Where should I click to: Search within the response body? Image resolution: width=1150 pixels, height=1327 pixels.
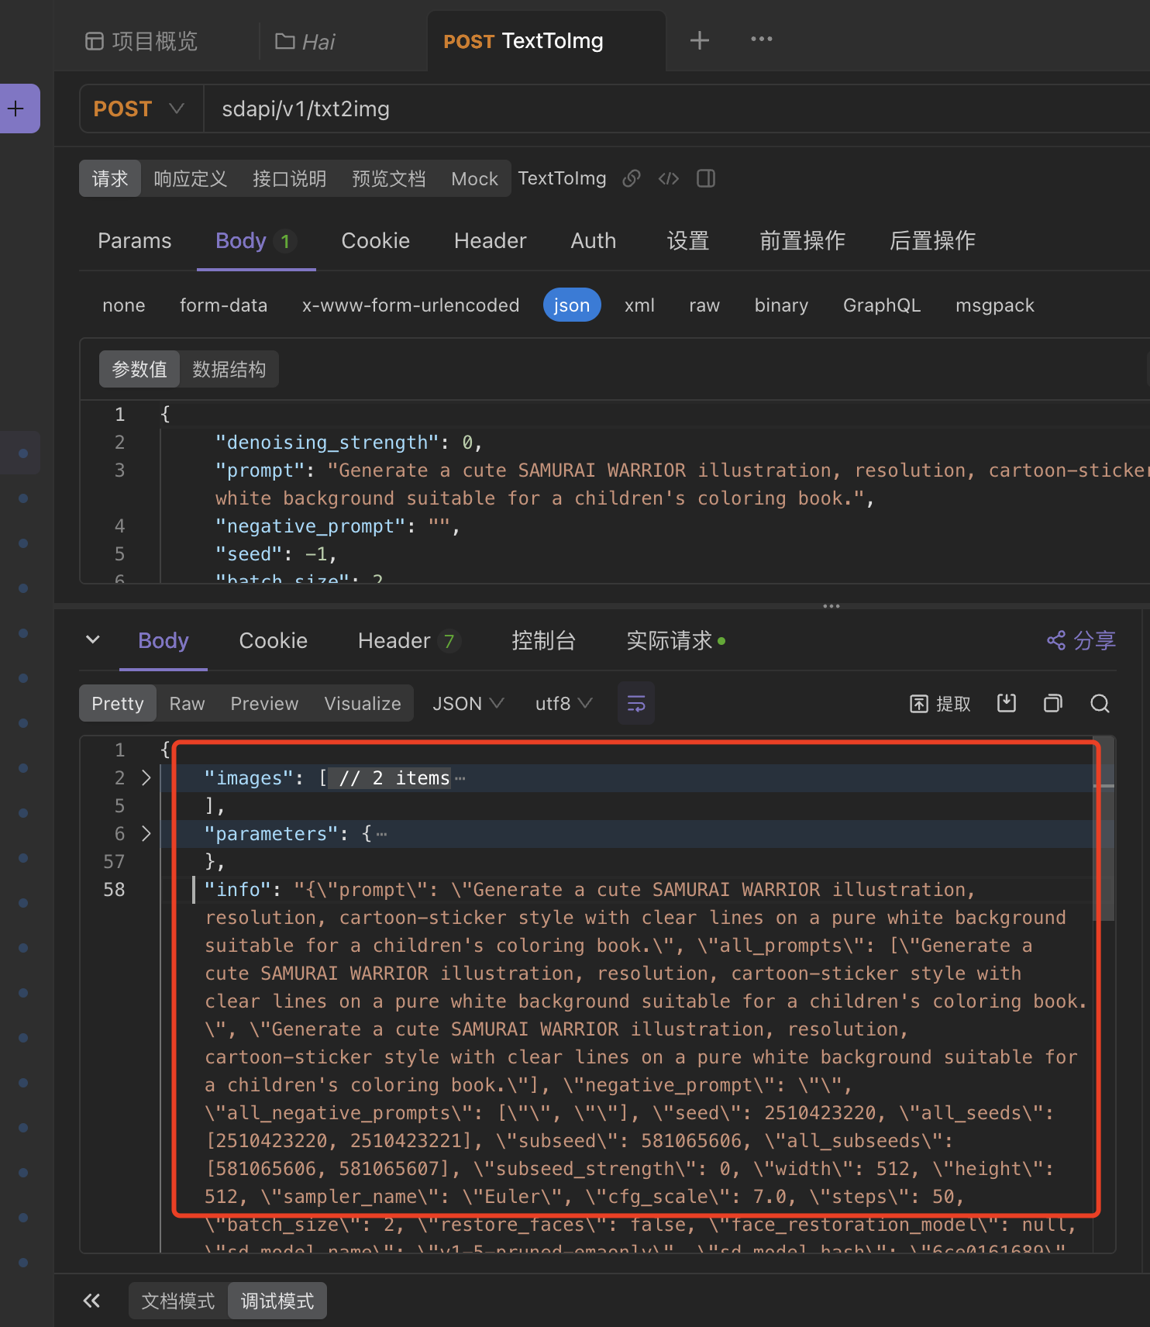pyautogui.click(x=1100, y=703)
